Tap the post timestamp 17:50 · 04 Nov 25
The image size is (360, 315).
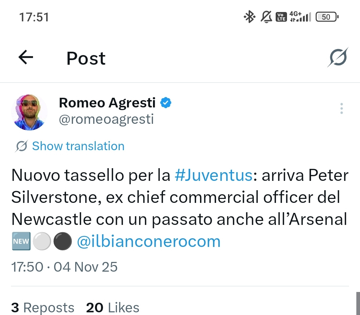(x=64, y=267)
